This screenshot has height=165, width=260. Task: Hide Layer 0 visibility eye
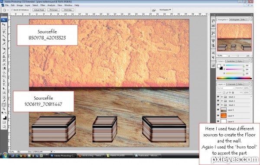tap(218, 121)
